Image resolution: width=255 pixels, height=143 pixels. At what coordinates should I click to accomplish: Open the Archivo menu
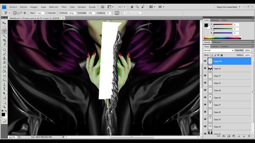[13, 7]
